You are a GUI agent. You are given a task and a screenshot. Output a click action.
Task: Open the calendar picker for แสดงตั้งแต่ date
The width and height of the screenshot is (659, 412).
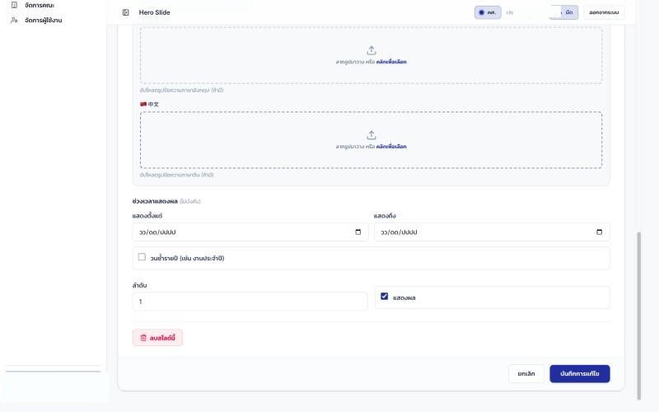tap(358, 232)
